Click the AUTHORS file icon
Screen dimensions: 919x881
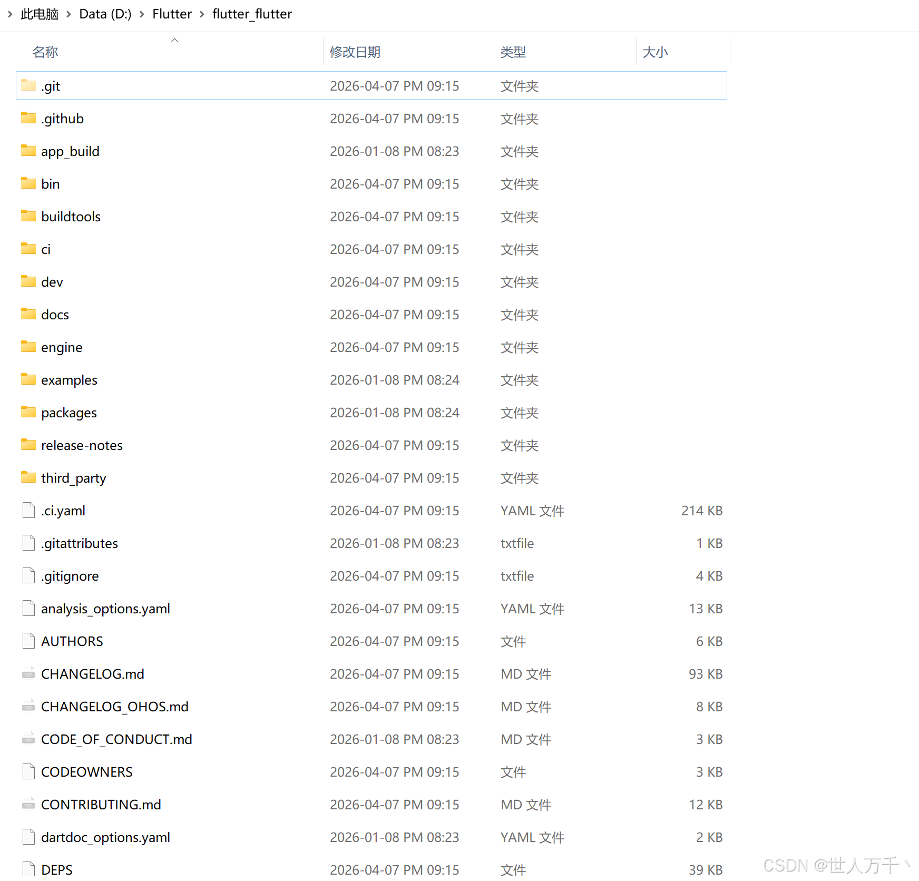coord(28,641)
